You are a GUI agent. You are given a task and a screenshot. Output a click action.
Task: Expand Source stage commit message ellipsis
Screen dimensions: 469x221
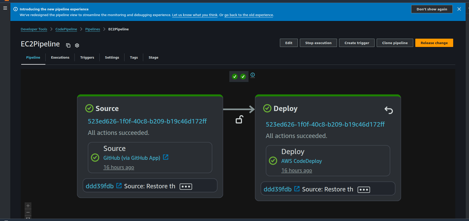(x=186, y=187)
